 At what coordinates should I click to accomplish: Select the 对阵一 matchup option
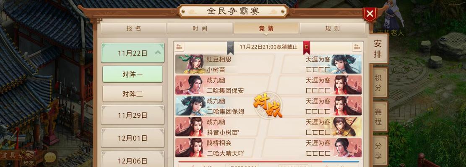[x=133, y=74]
